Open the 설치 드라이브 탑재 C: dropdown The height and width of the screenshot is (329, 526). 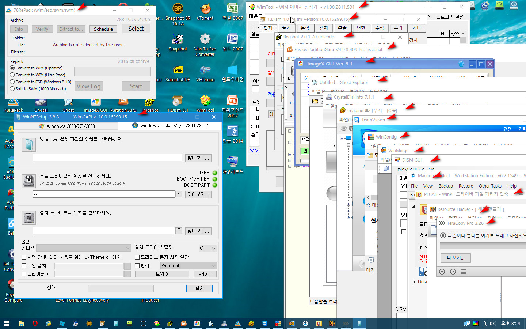point(208,248)
